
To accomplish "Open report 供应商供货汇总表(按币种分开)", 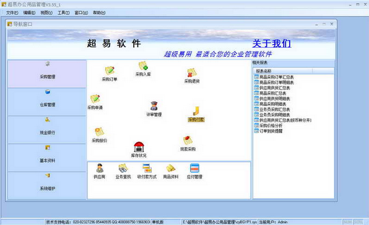I will coord(283,120).
